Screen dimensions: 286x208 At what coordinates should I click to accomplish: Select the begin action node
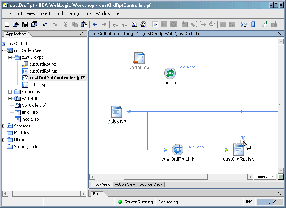click(170, 73)
